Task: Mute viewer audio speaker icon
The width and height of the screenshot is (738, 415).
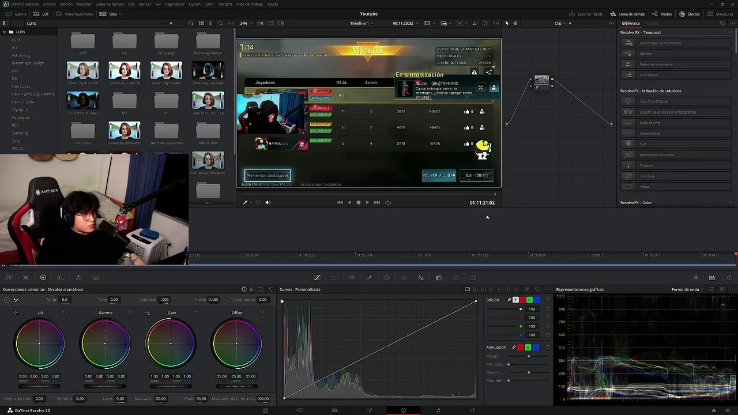Action: coord(268,202)
